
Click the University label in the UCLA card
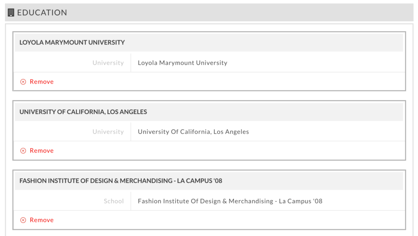(108, 132)
